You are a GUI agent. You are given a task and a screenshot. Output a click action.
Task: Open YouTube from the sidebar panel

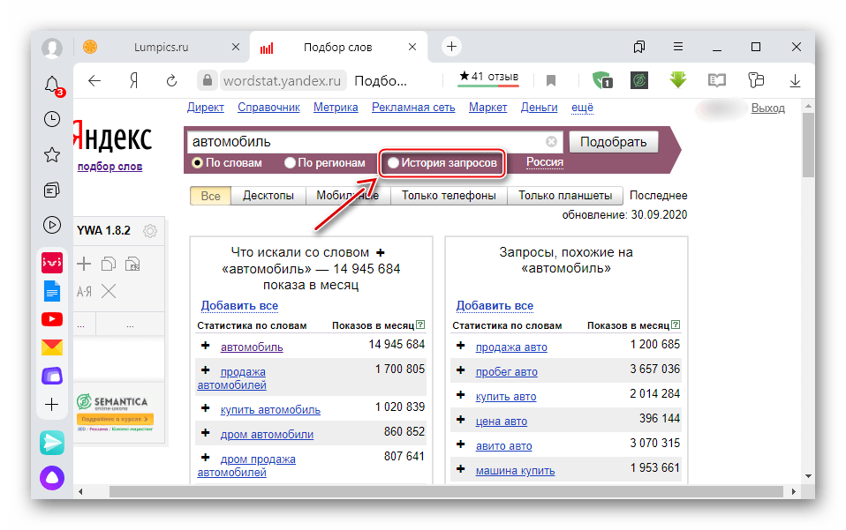[52, 319]
